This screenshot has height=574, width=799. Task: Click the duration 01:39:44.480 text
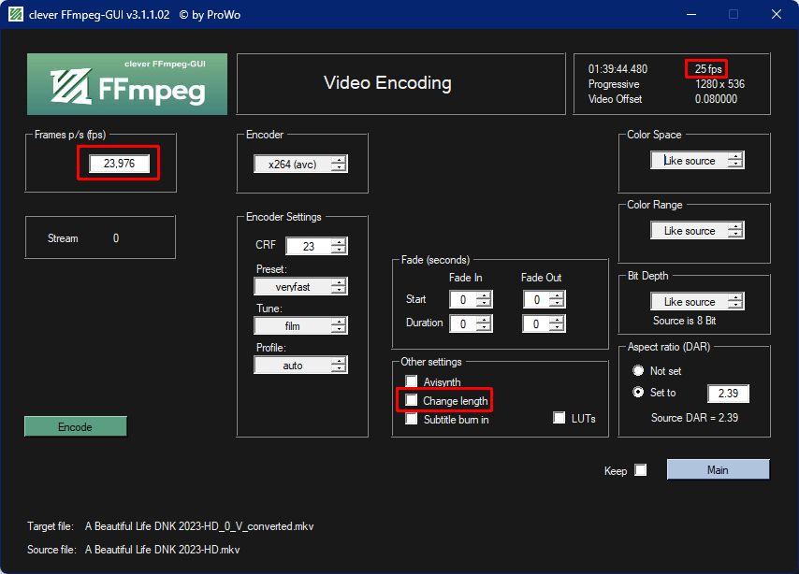pos(617,69)
